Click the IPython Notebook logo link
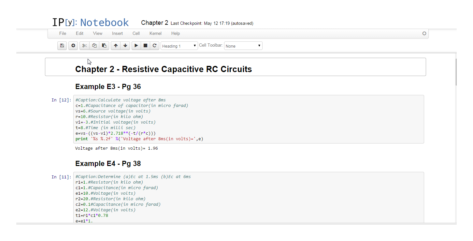The height and width of the screenshot is (241, 473). click(90, 23)
